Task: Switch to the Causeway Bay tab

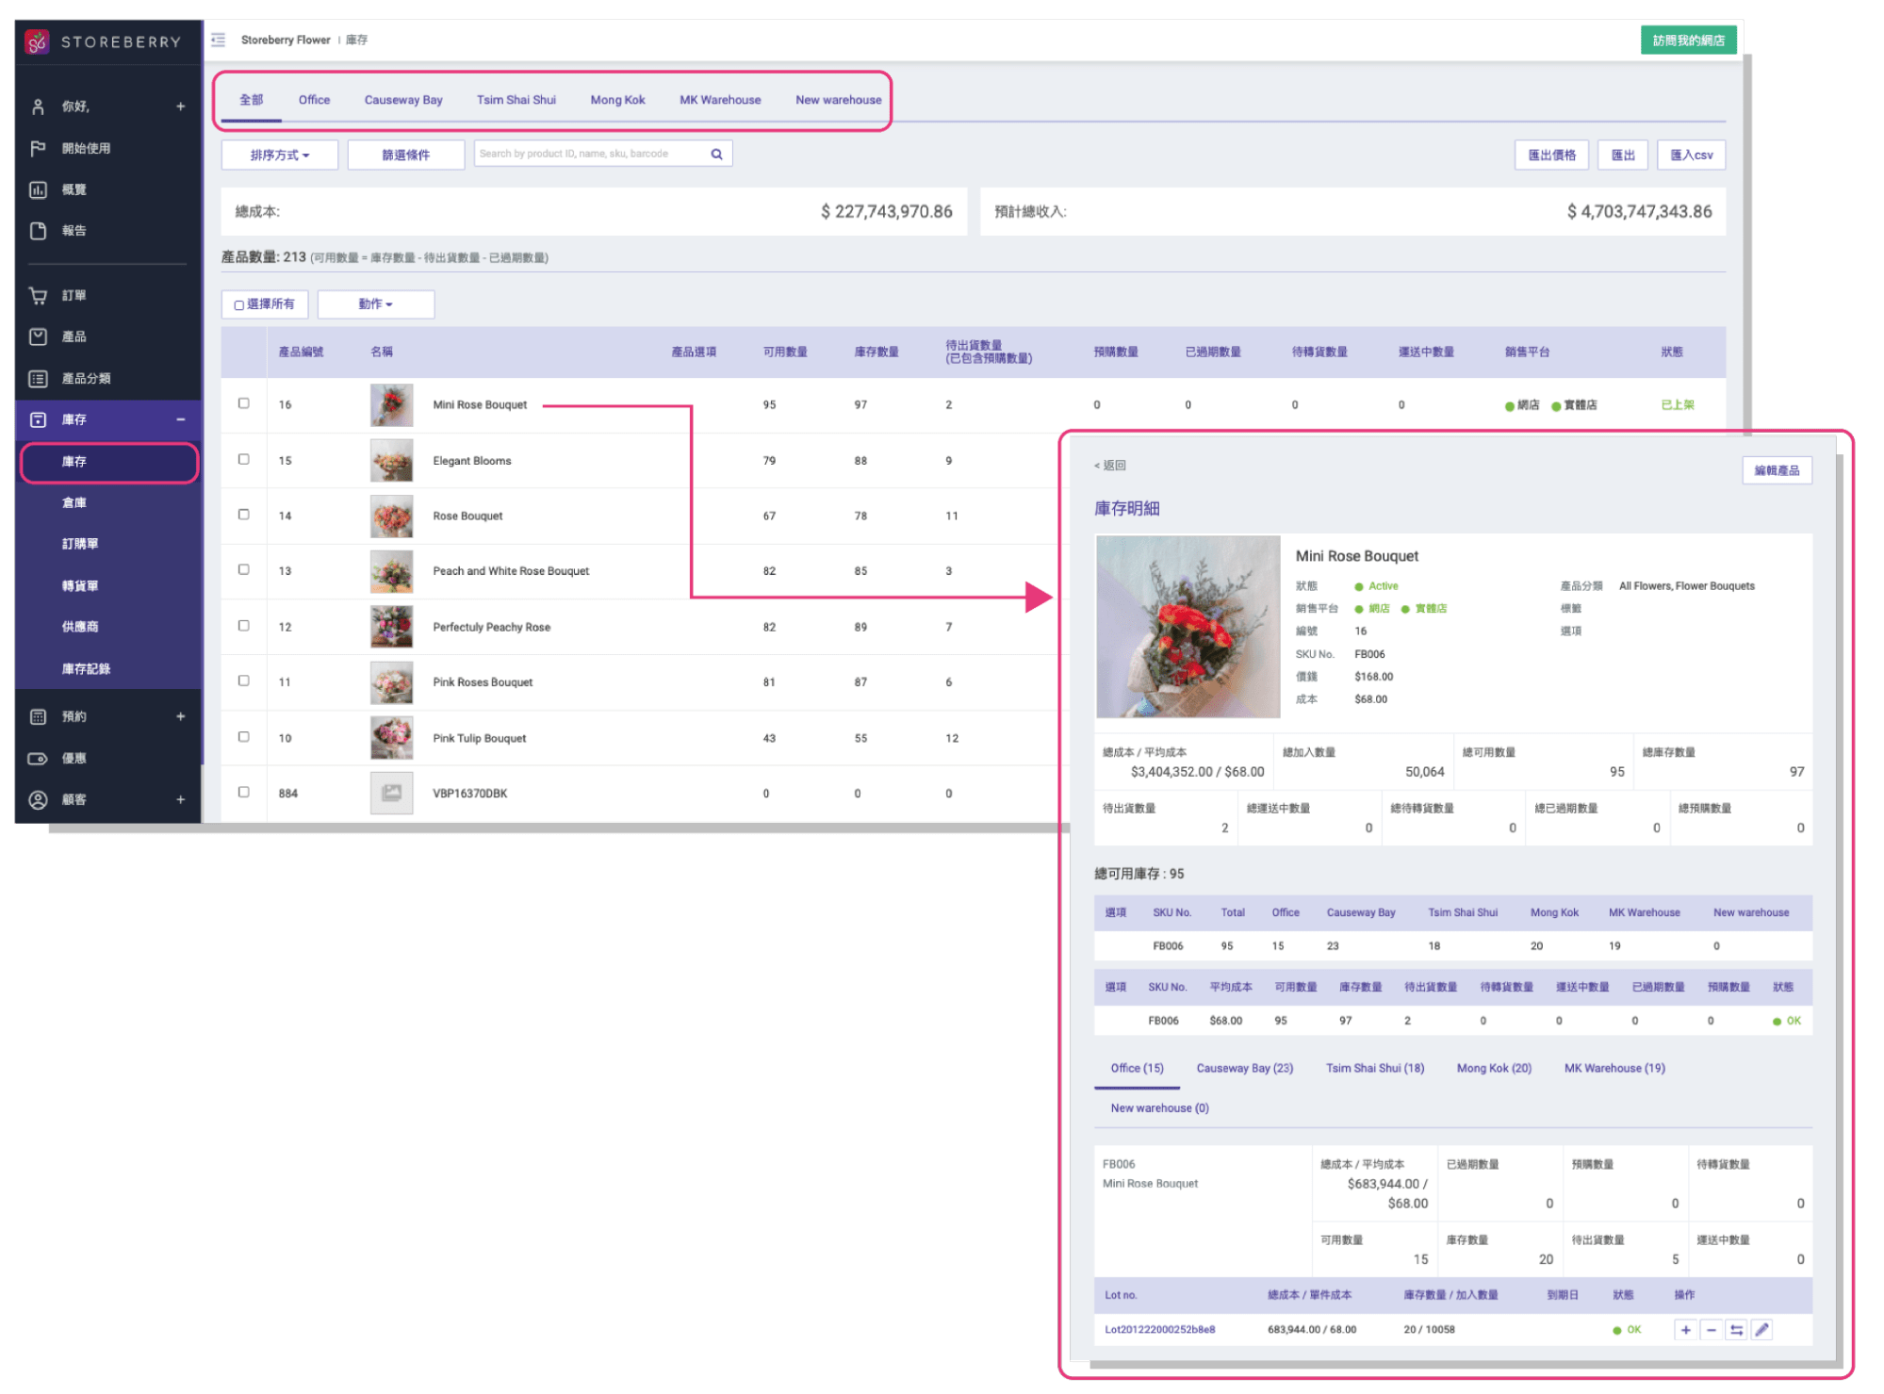Action: click(x=403, y=100)
